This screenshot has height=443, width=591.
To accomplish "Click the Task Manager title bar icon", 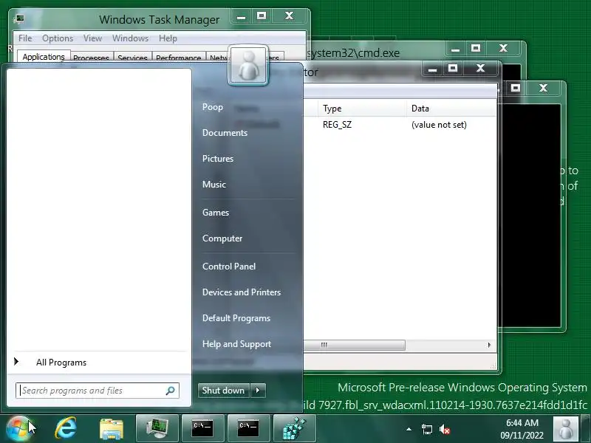I will click(x=19, y=18).
